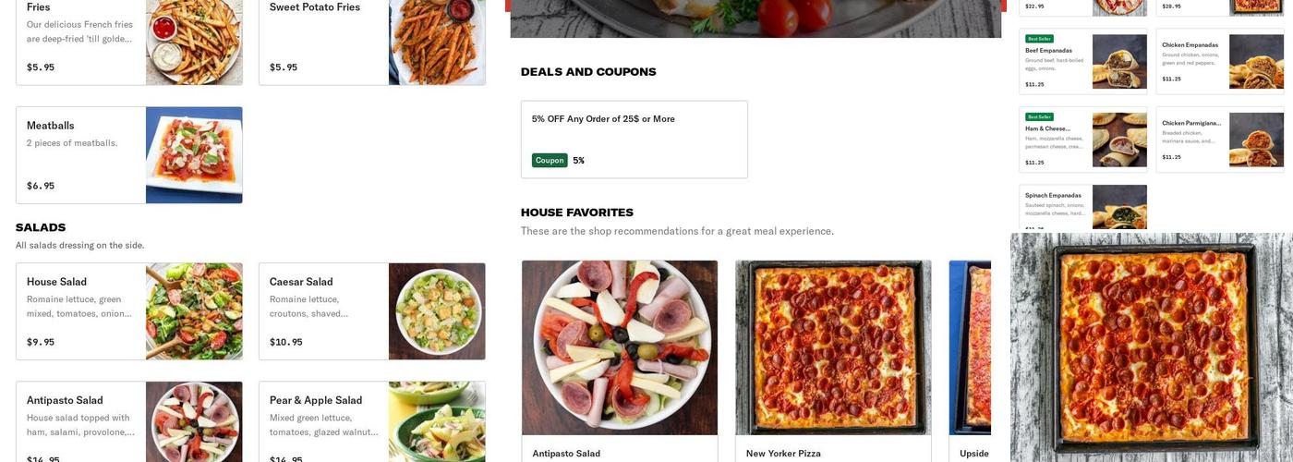Open the Meatballs menu item
The image size is (1293, 462).
click(129, 155)
